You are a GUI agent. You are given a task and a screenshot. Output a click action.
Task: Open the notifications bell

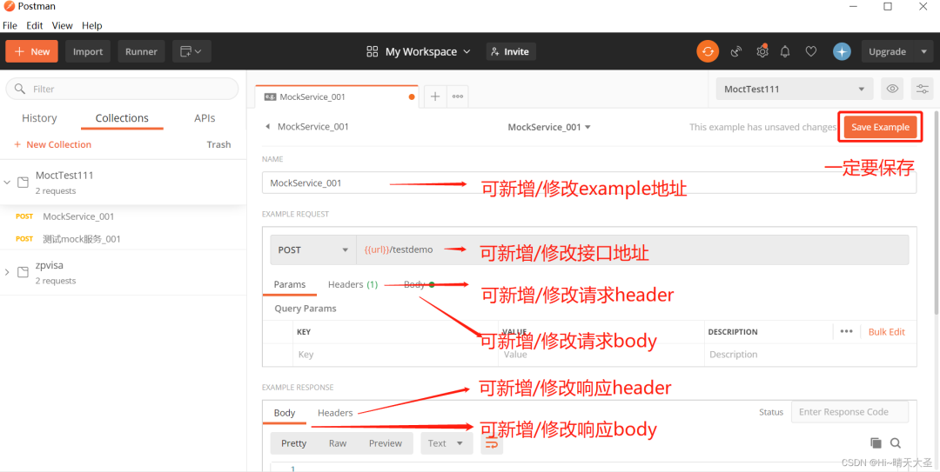coord(785,51)
